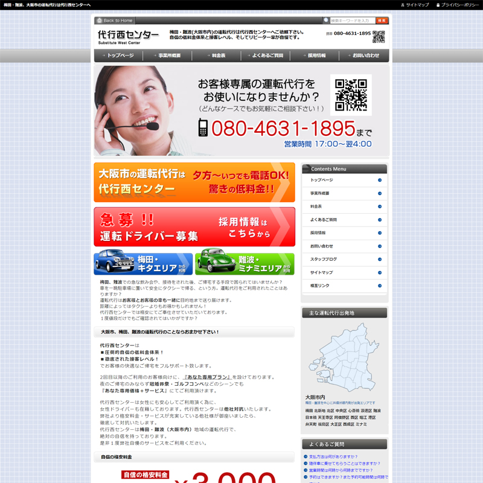Click the 大阪市内 heading under the map

(315, 397)
